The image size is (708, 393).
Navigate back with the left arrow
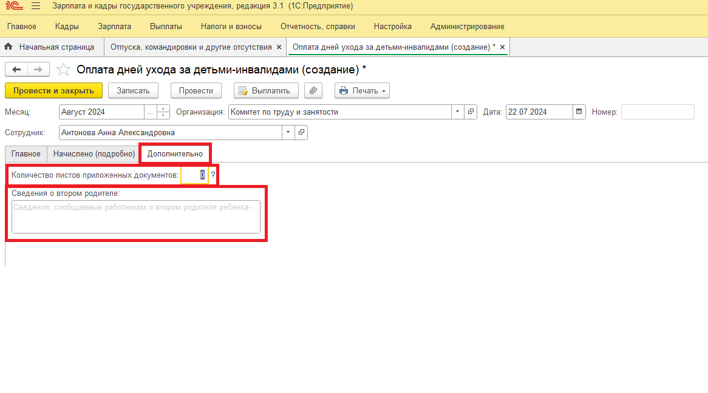pyautogui.click(x=16, y=70)
